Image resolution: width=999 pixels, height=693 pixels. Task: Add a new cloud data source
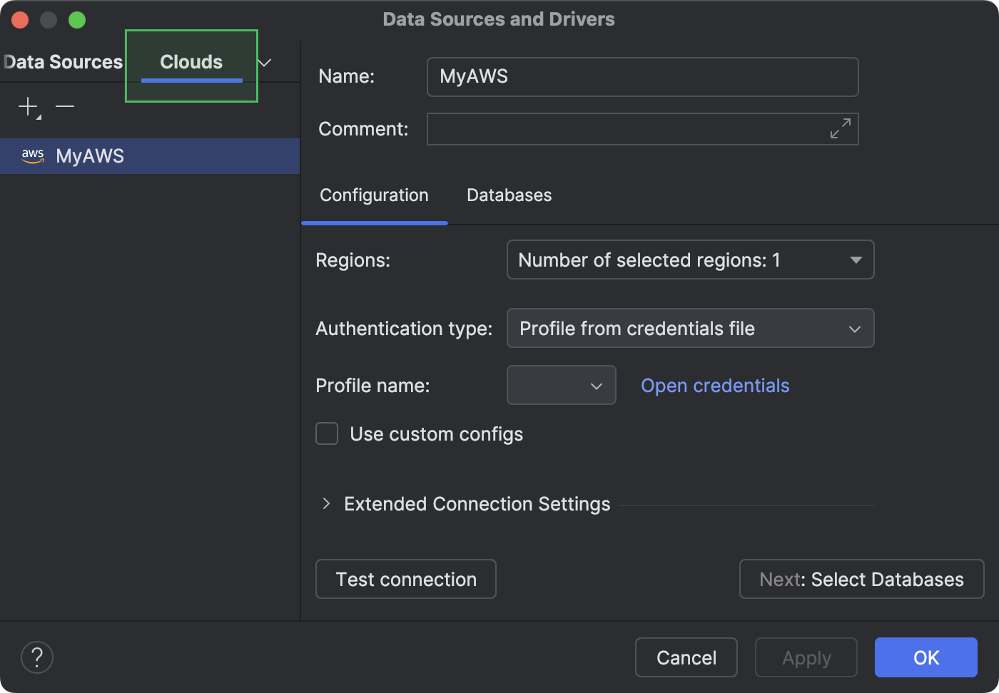pyautogui.click(x=27, y=108)
